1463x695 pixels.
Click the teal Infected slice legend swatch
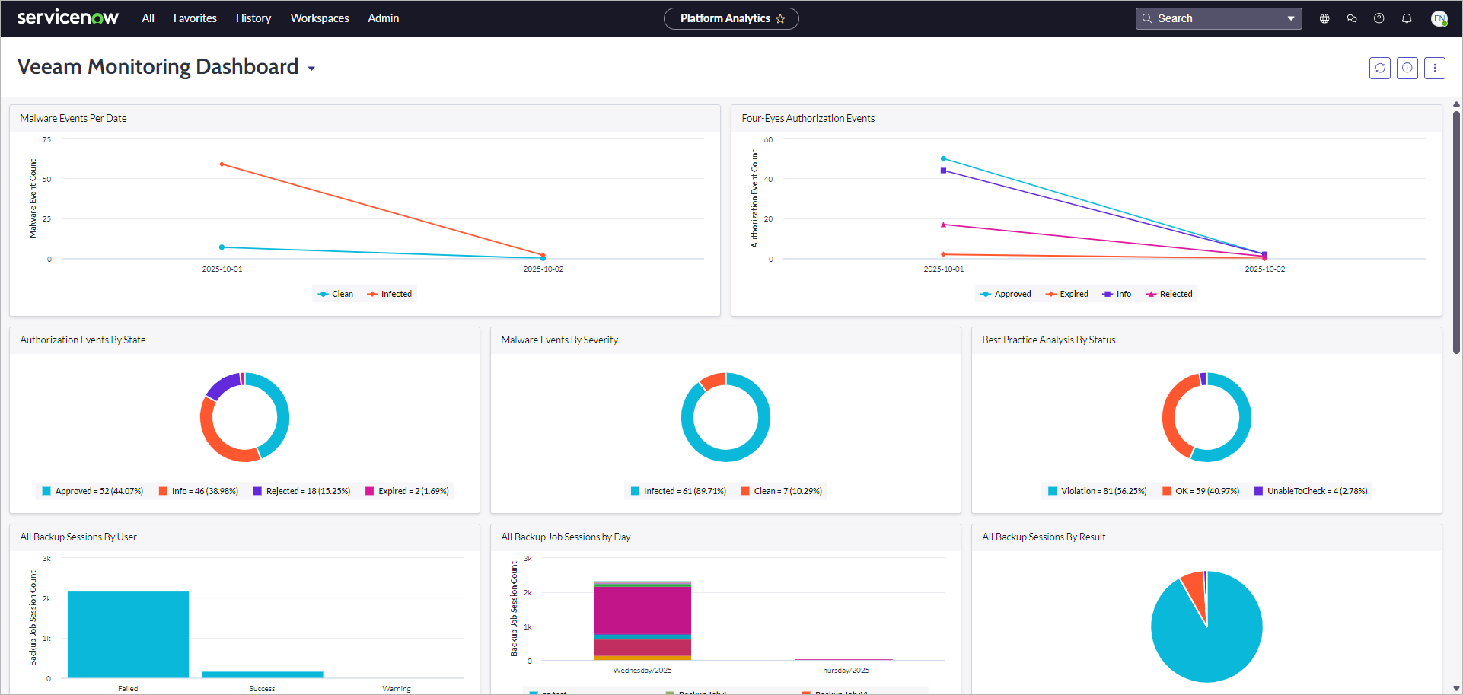pyautogui.click(x=635, y=491)
